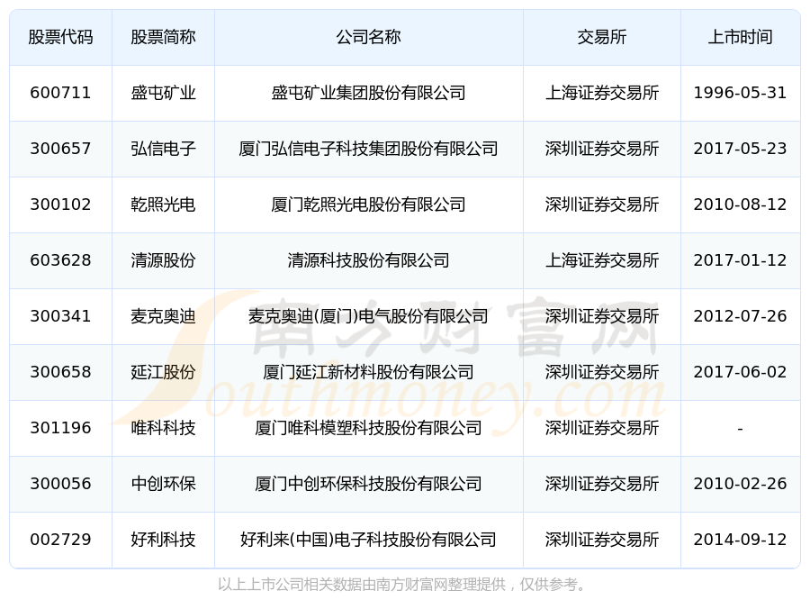The width and height of the screenshot is (810, 609).
Task: Click the footer data source disclaimer text
Action: [x=403, y=585]
